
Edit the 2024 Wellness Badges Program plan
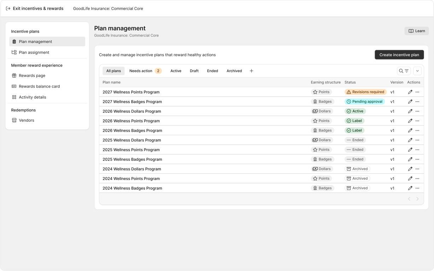click(410, 188)
